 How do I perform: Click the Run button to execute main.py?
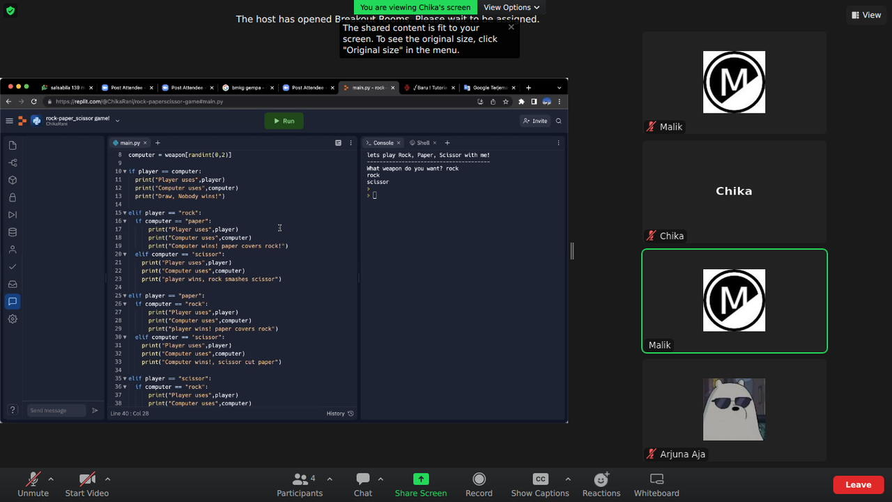[x=284, y=120]
